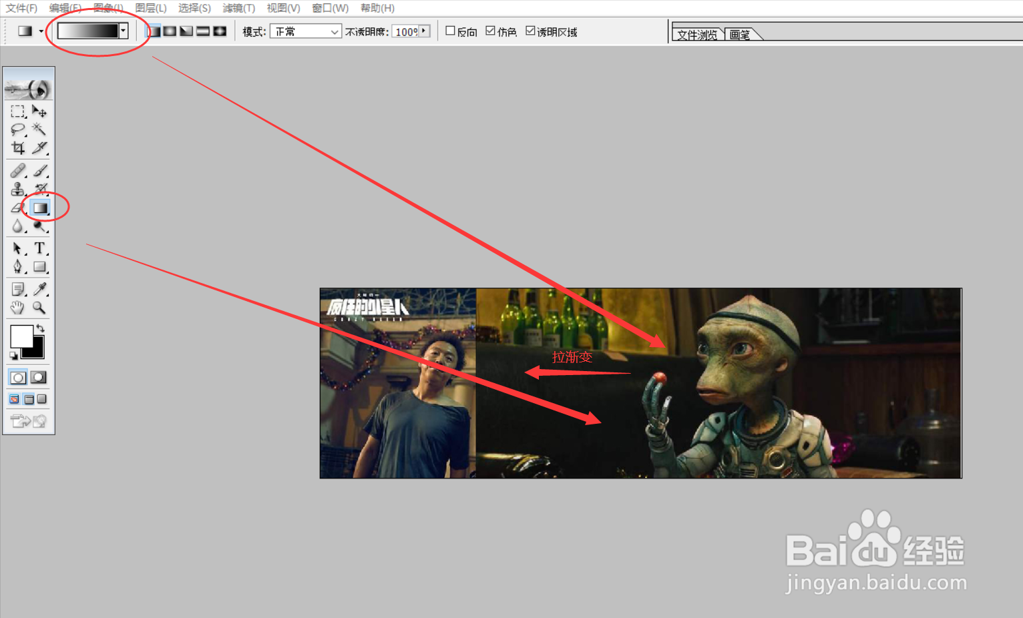The height and width of the screenshot is (618, 1023).
Task: Choose reflected gradient style
Action: (x=203, y=31)
